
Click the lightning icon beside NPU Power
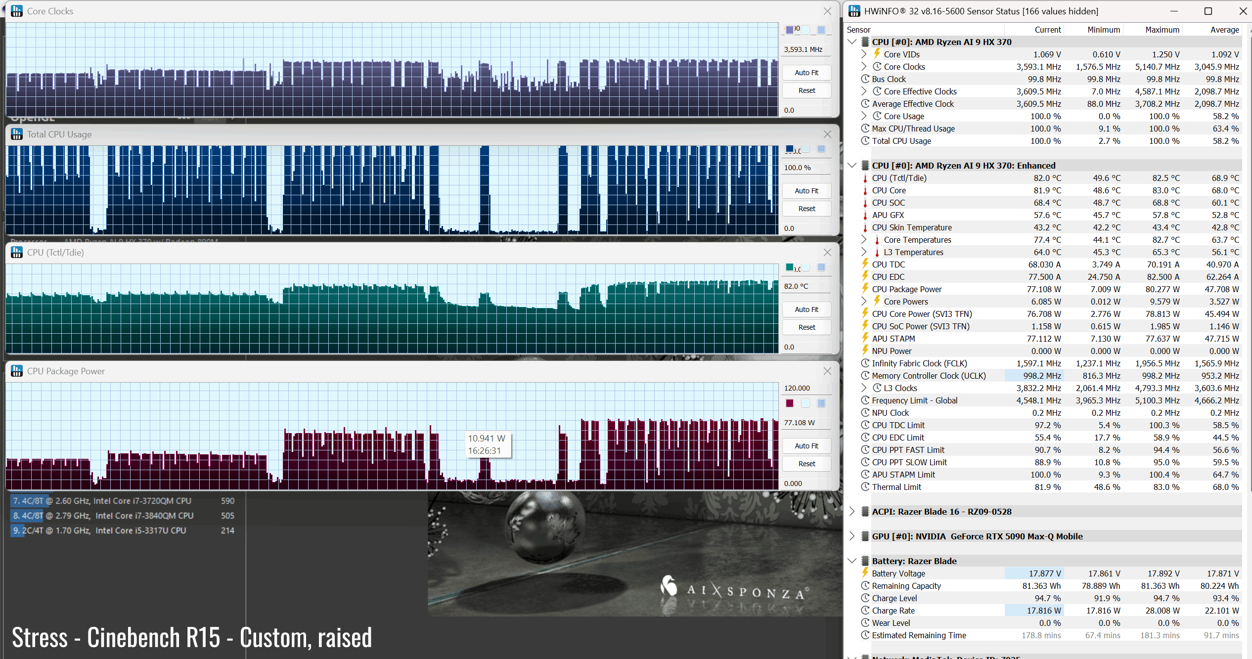(x=865, y=351)
